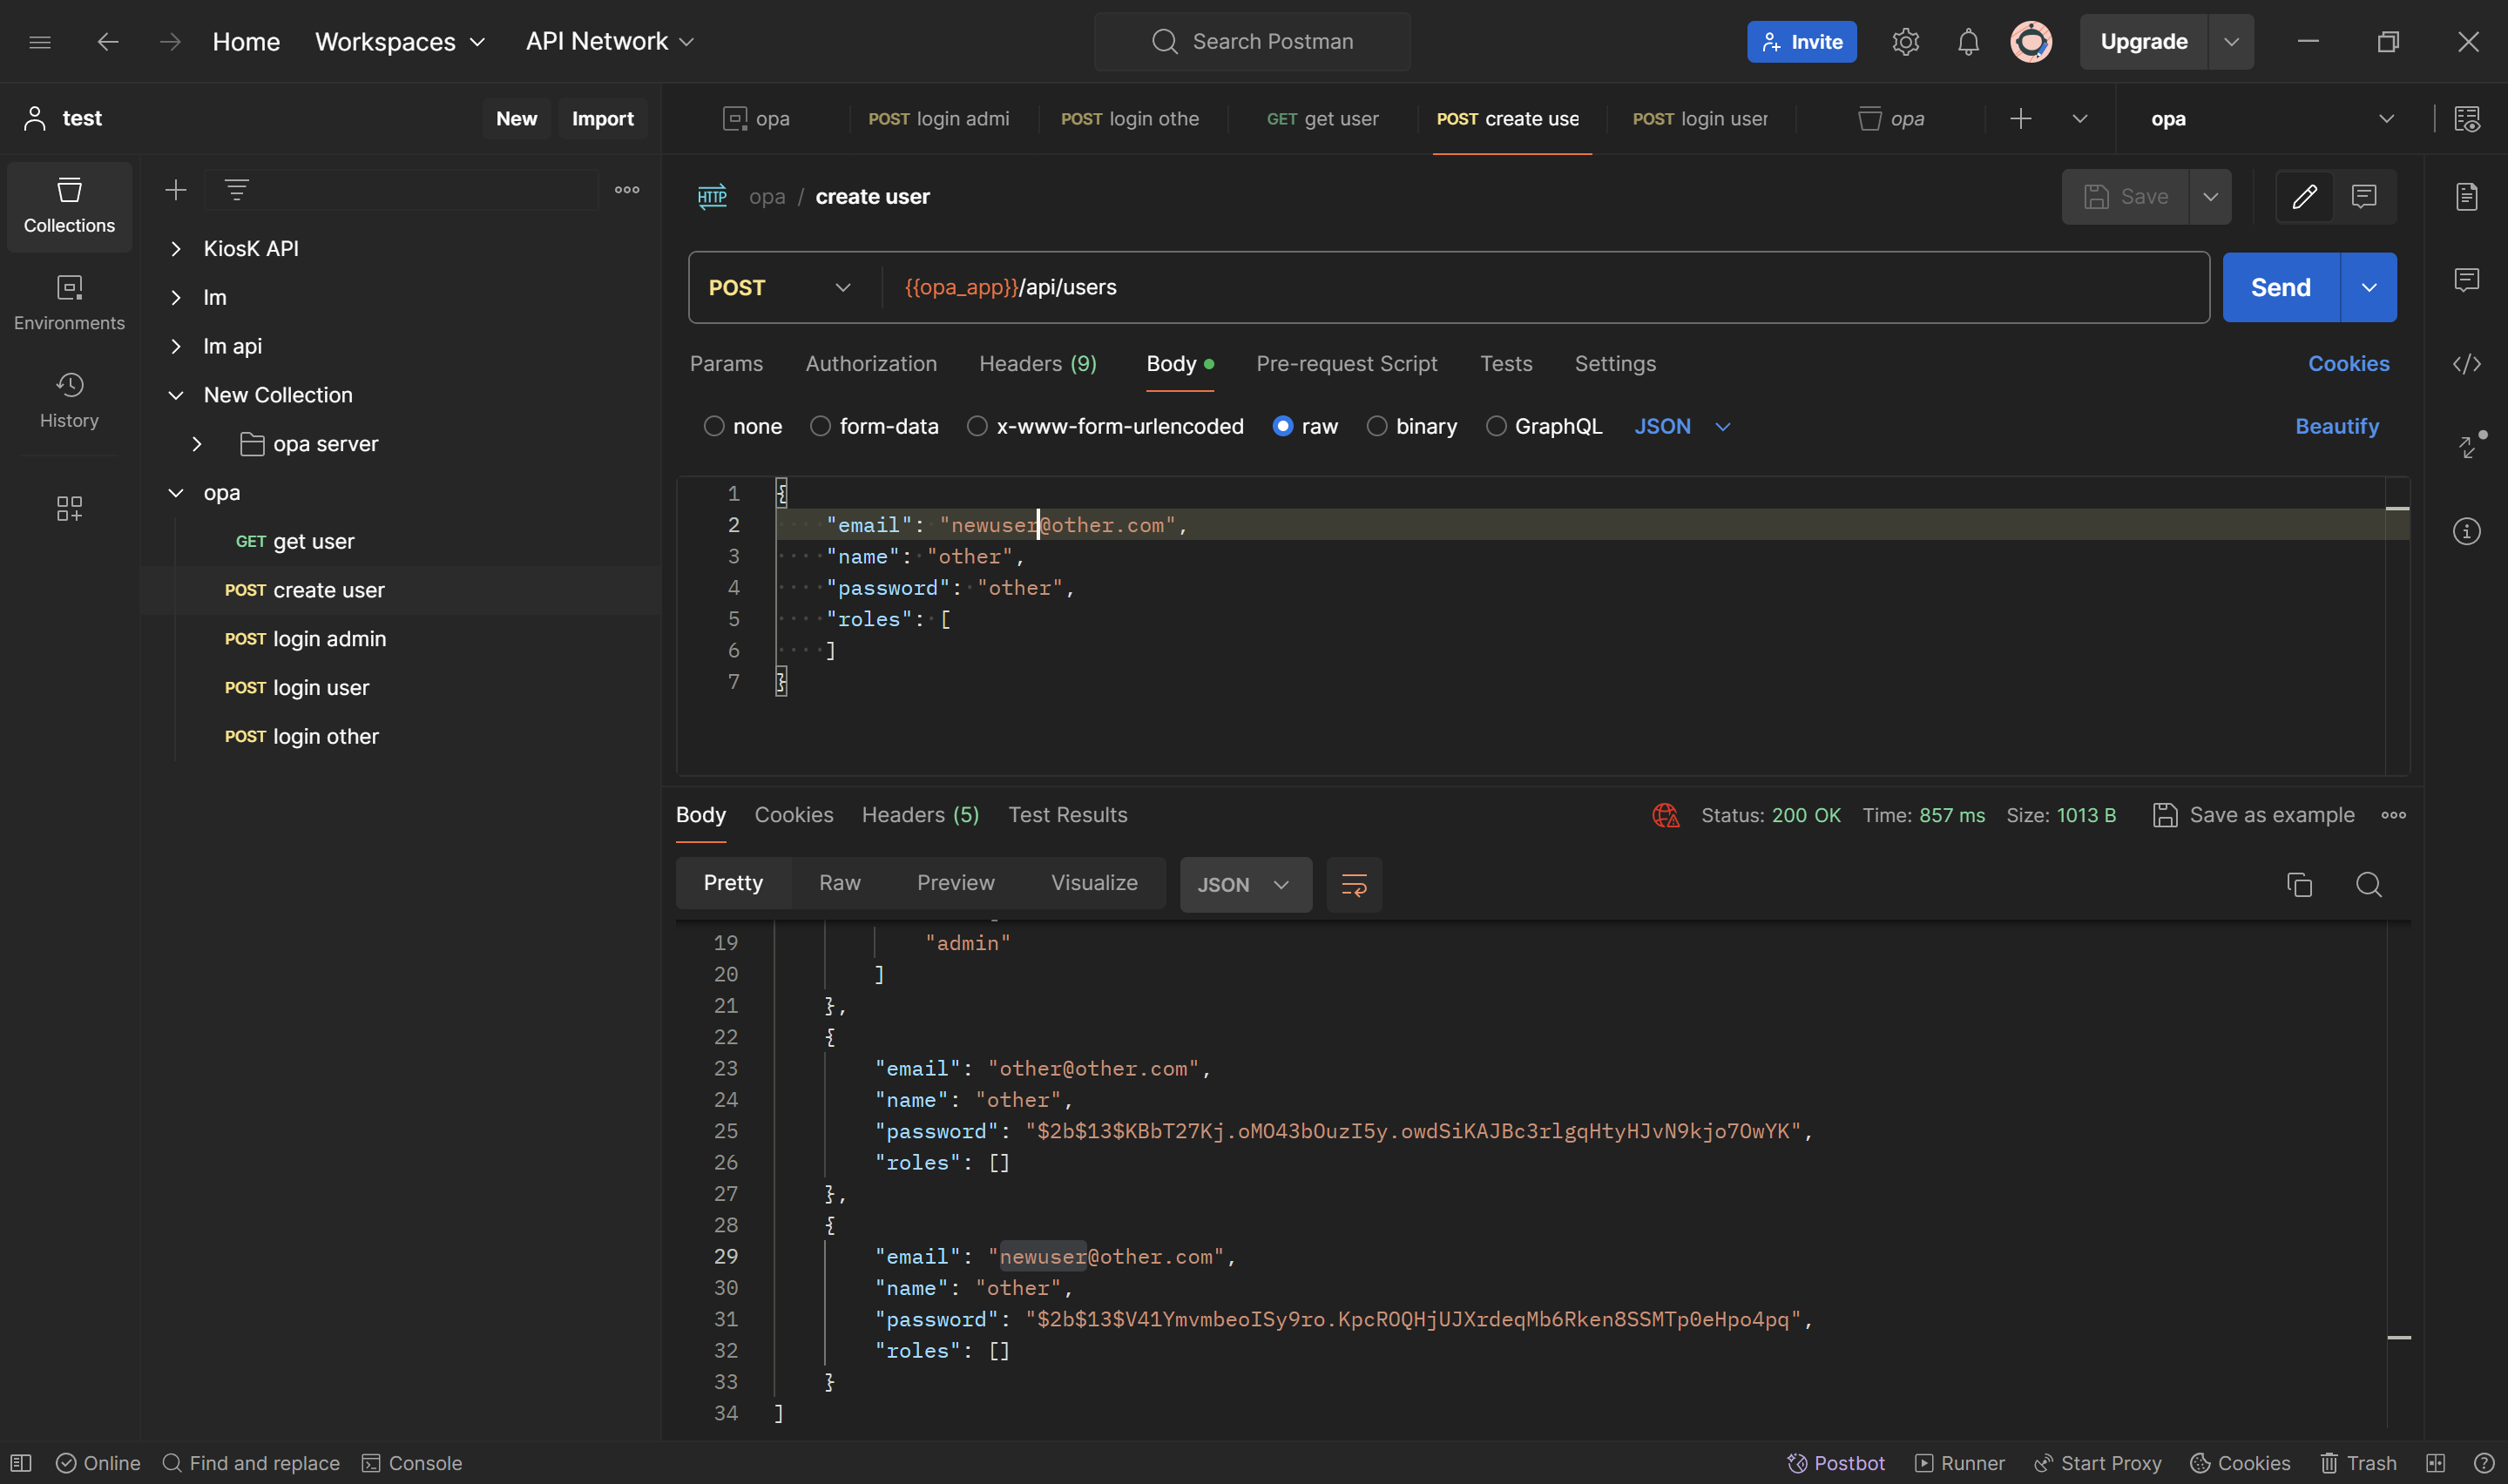Open the POST method dropdown

click(780, 288)
